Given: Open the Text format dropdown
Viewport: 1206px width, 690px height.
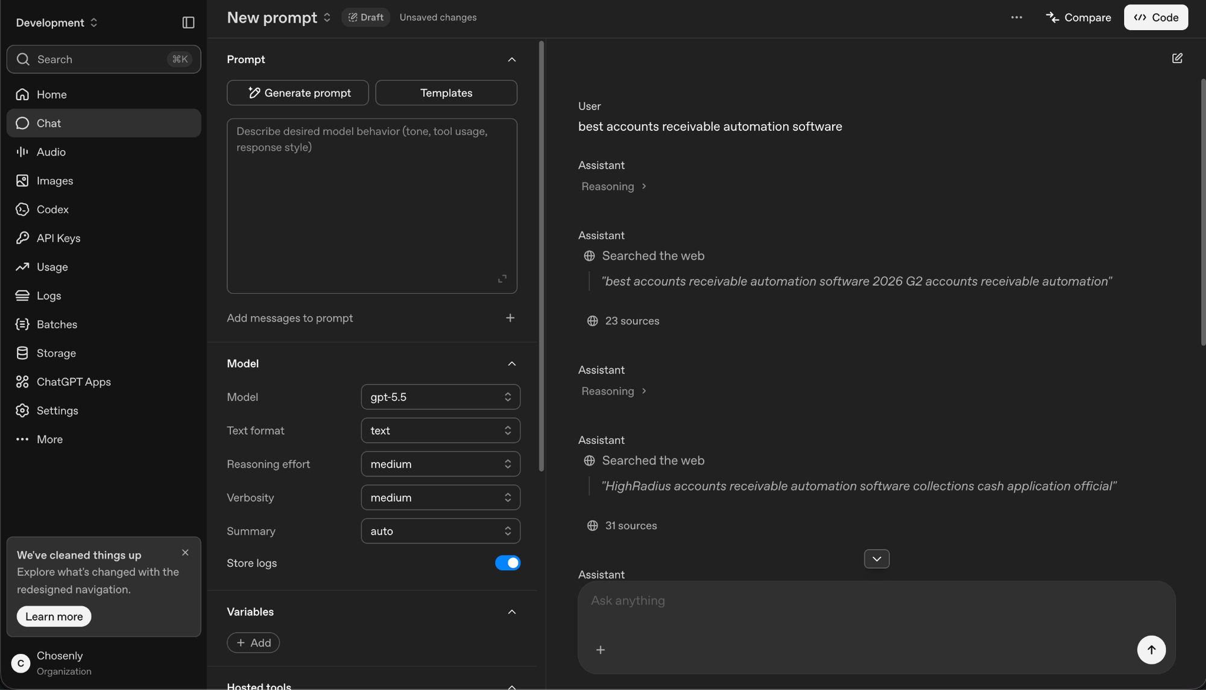Looking at the screenshot, I should click(440, 430).
